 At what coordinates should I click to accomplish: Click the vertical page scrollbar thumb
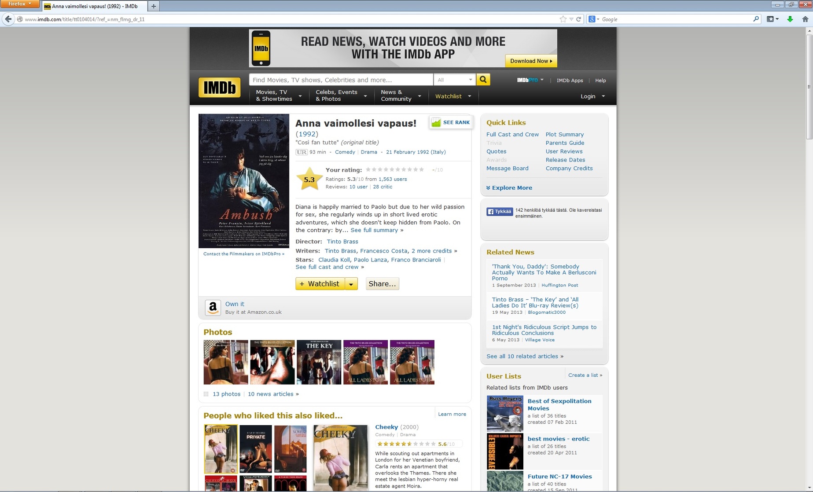pos(809,86)
